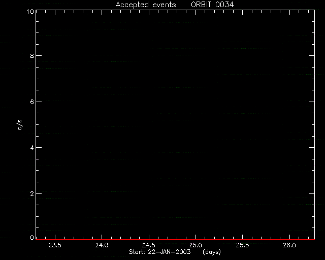Click the y-axis tick label 4
The image size is (325, 260).
click(x=32, y=148)
